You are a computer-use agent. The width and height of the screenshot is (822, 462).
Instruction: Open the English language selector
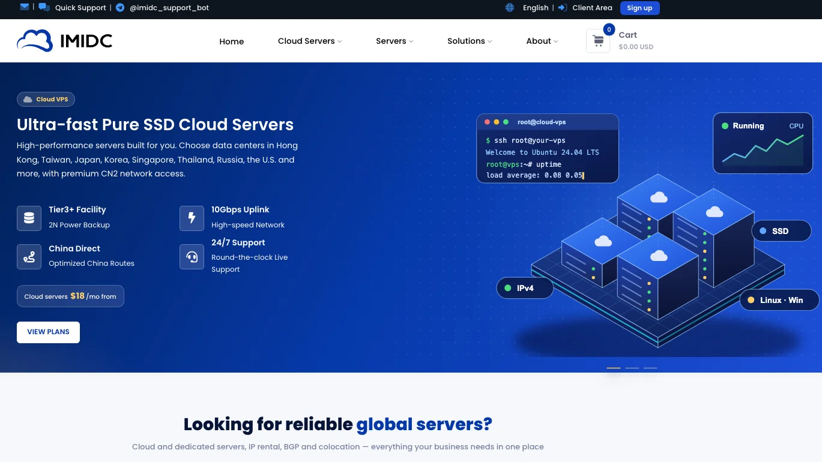(x=536, y=8)
